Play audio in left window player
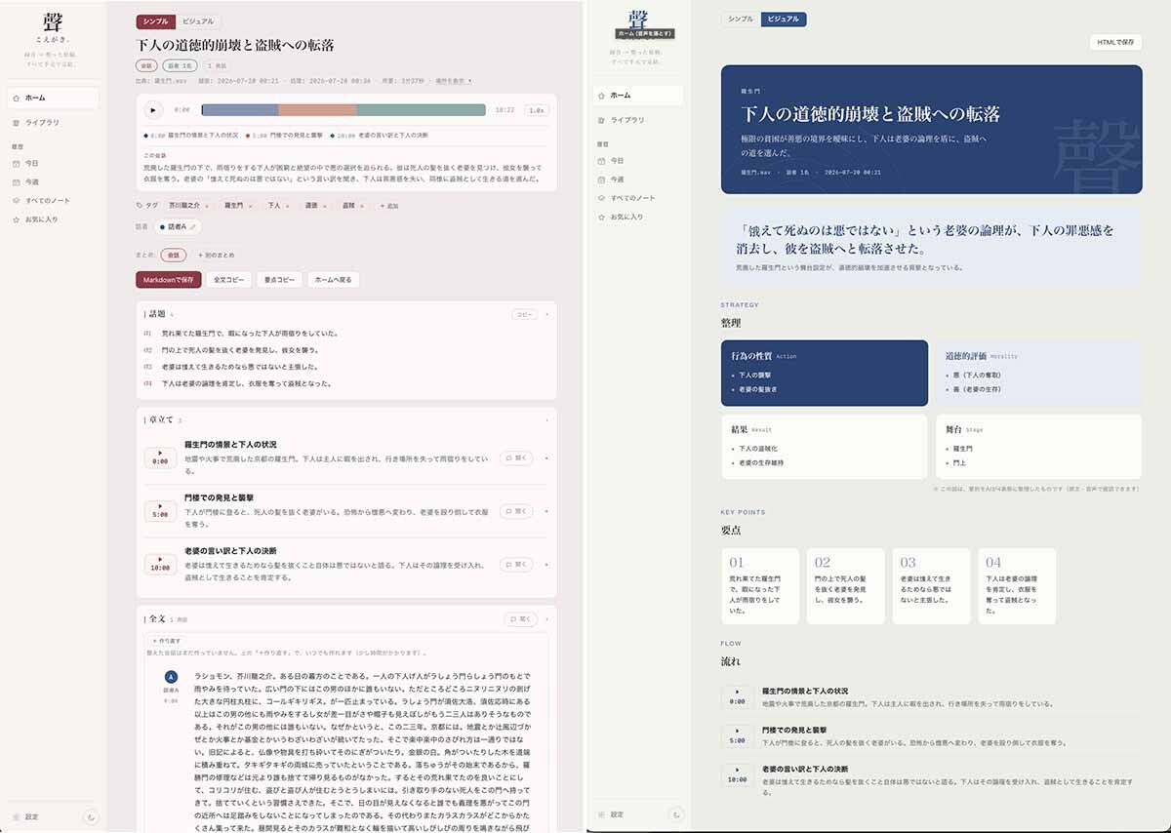The height and width of the screenshot is (833, 1171). [154, 110]
